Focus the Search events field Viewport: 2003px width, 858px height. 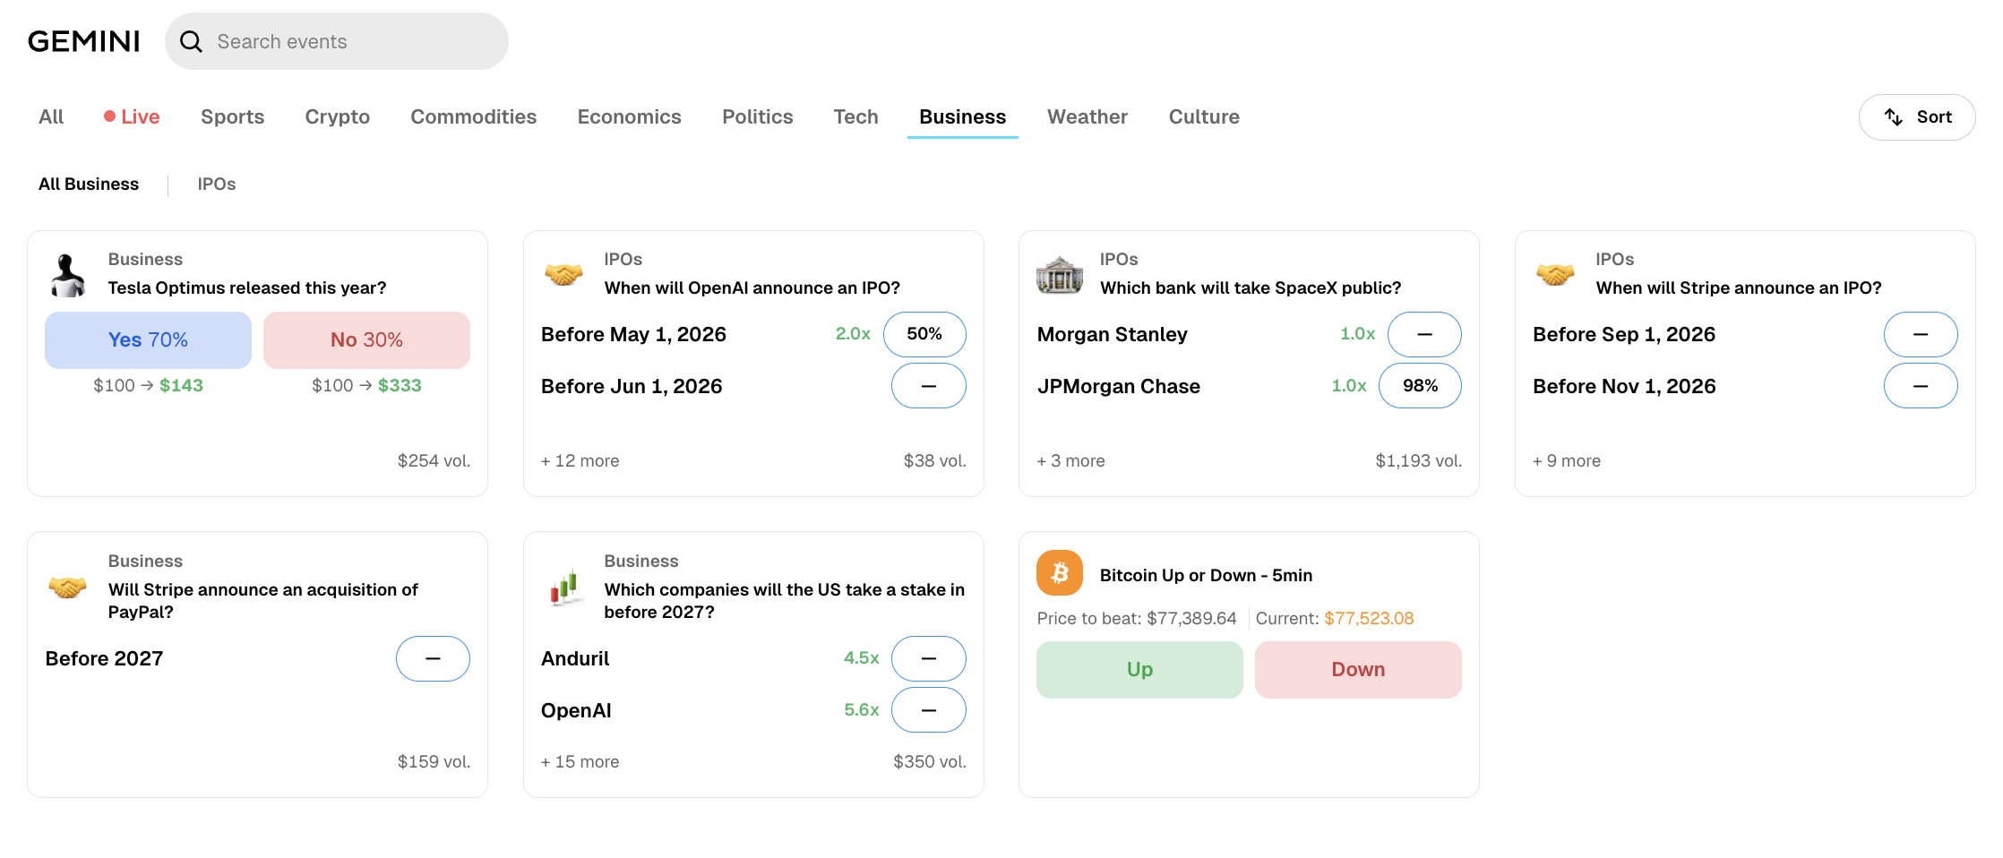[337, 41]
